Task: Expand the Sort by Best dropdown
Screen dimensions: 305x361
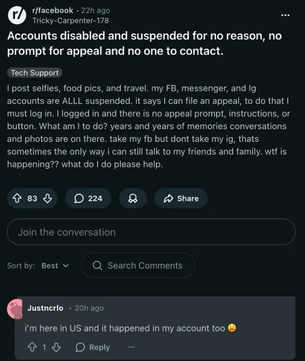Action: (x=55, y=265)
